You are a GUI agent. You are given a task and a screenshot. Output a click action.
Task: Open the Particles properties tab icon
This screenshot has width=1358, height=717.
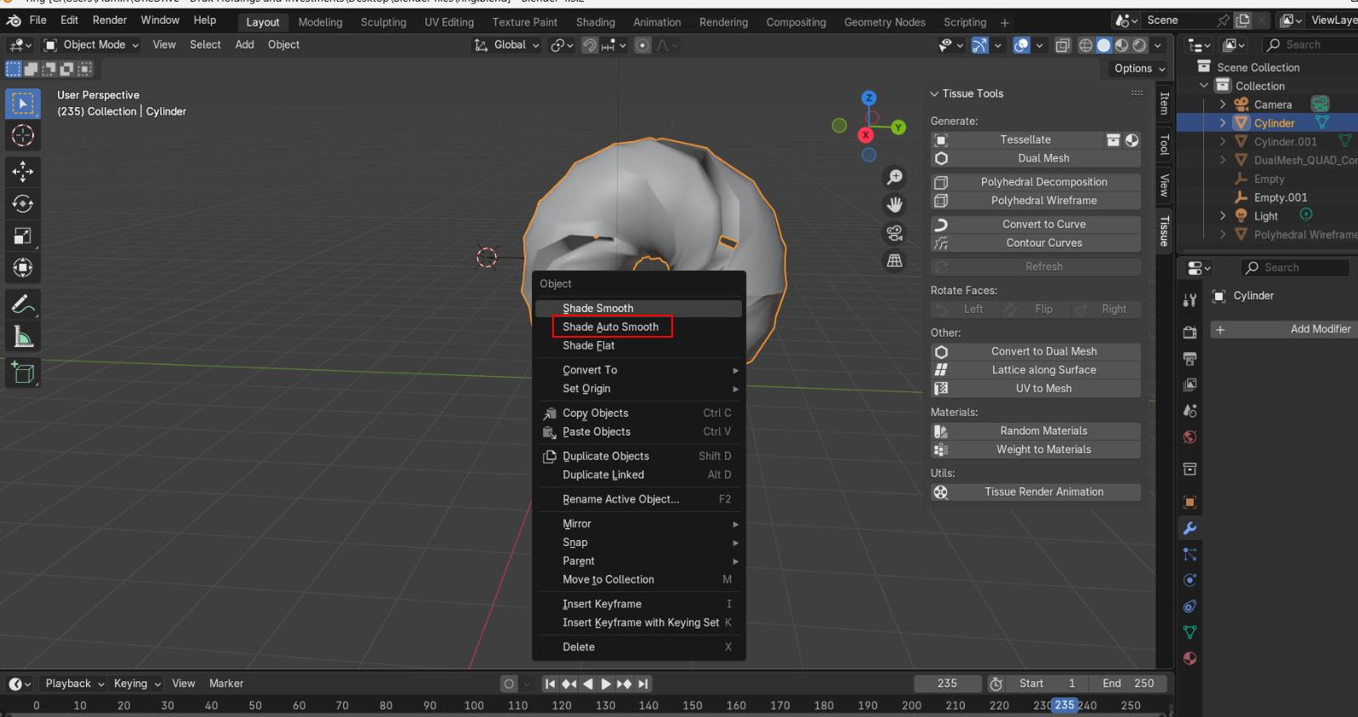(1190, 555)
